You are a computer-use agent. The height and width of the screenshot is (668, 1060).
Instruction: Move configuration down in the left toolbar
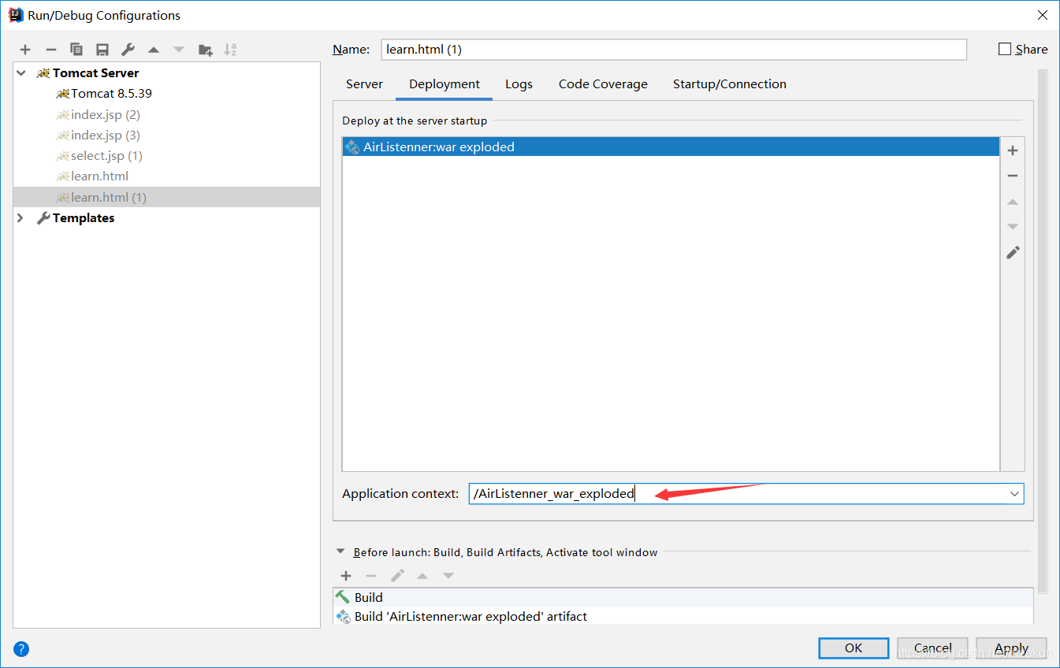pyautogui.click(x=179, y=50)
